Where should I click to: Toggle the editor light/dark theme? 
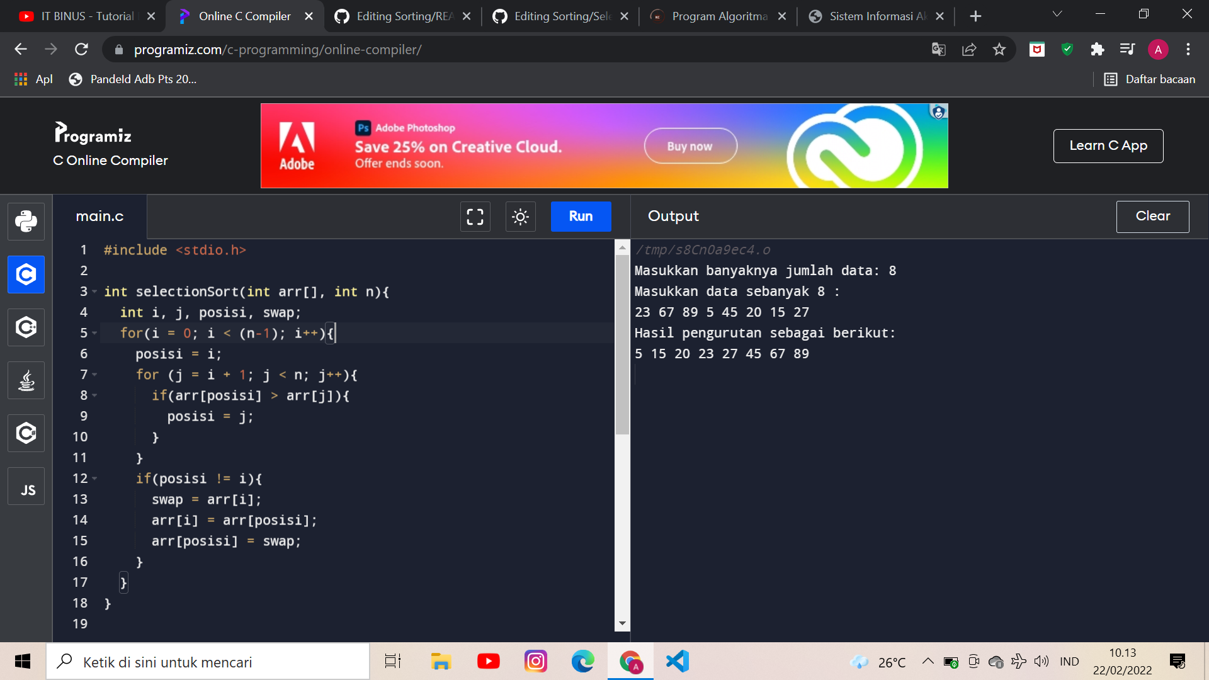click(520, 217)
